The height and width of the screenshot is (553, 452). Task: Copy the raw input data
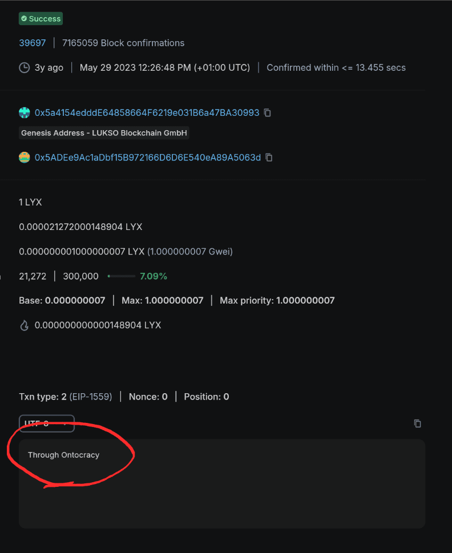tap(417, 423)
